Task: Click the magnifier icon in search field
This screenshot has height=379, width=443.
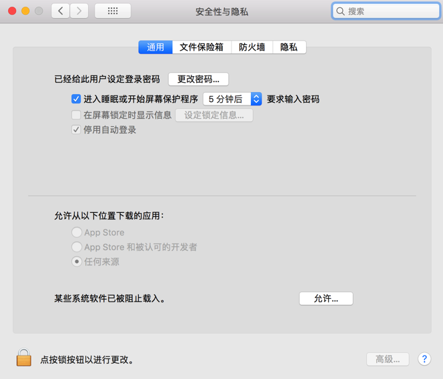Action: click(340, 11)
